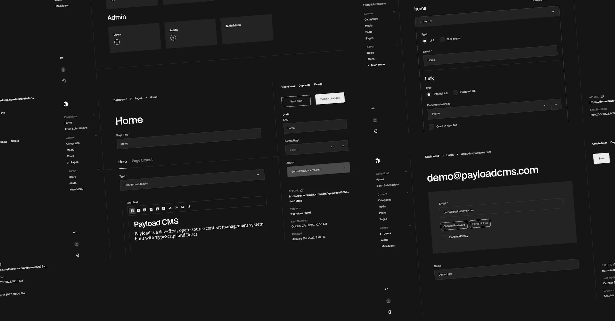Open Categories in the user panel sidebar
The image size is (615, 321).
tap(385, 200)
